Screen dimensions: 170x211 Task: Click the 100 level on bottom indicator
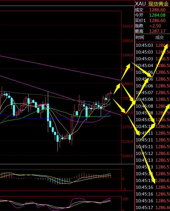(x=125, y=199)
